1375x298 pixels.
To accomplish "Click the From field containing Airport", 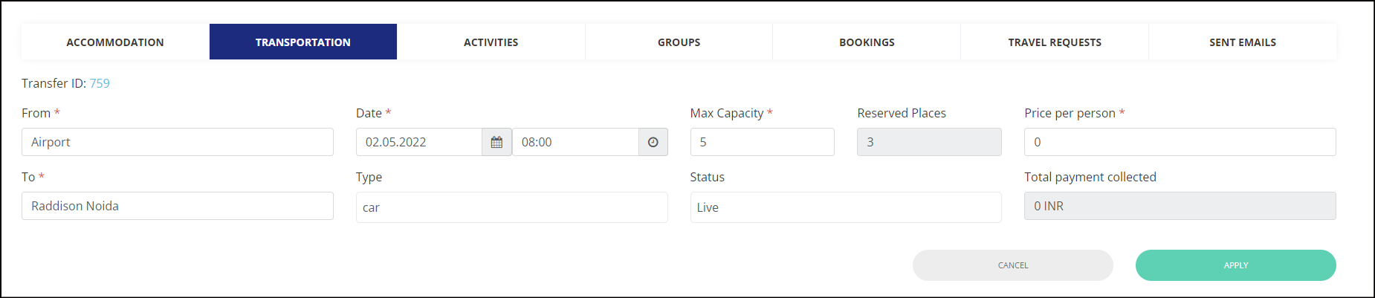I will (178, 142).
